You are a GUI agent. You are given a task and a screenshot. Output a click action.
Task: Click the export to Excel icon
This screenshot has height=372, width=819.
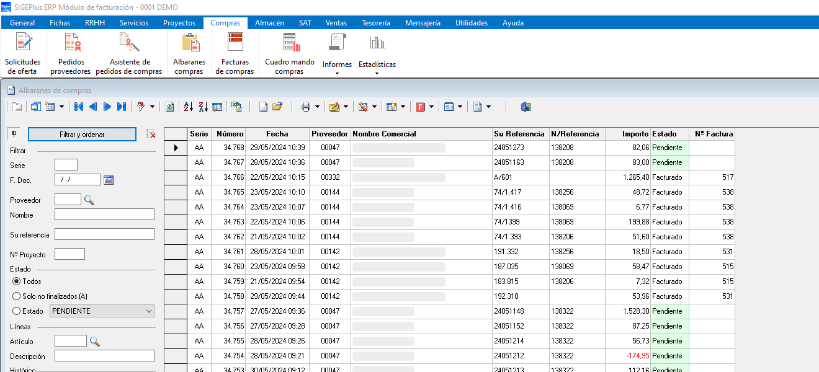[x=236, y=107]
